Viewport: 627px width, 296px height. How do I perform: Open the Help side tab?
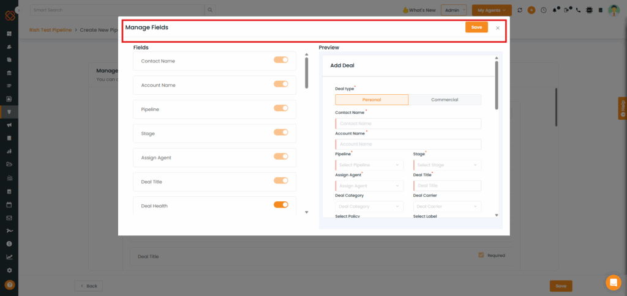(x=622, y=108)
